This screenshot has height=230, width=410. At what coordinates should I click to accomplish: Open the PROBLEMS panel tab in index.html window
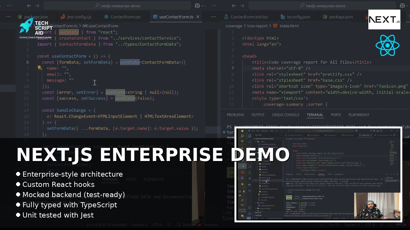tap(235, 115)
